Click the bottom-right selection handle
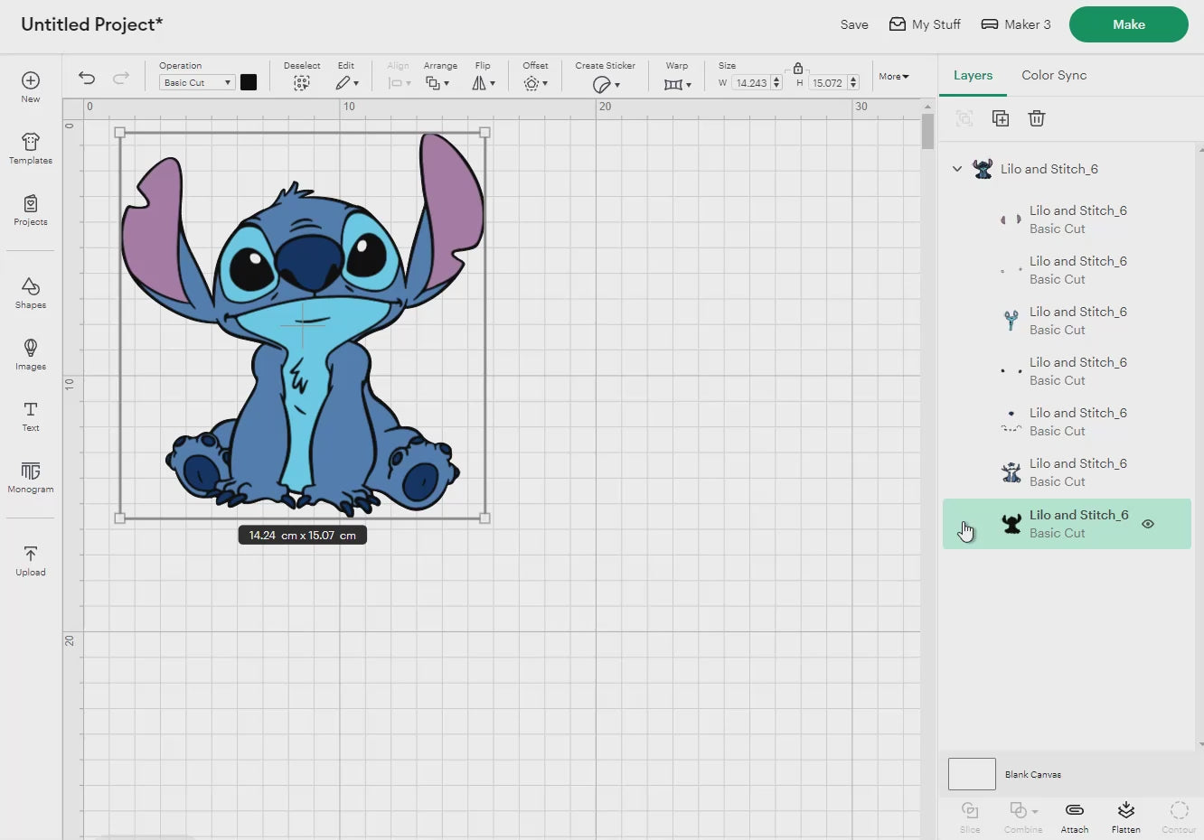 tap(485, 518)
